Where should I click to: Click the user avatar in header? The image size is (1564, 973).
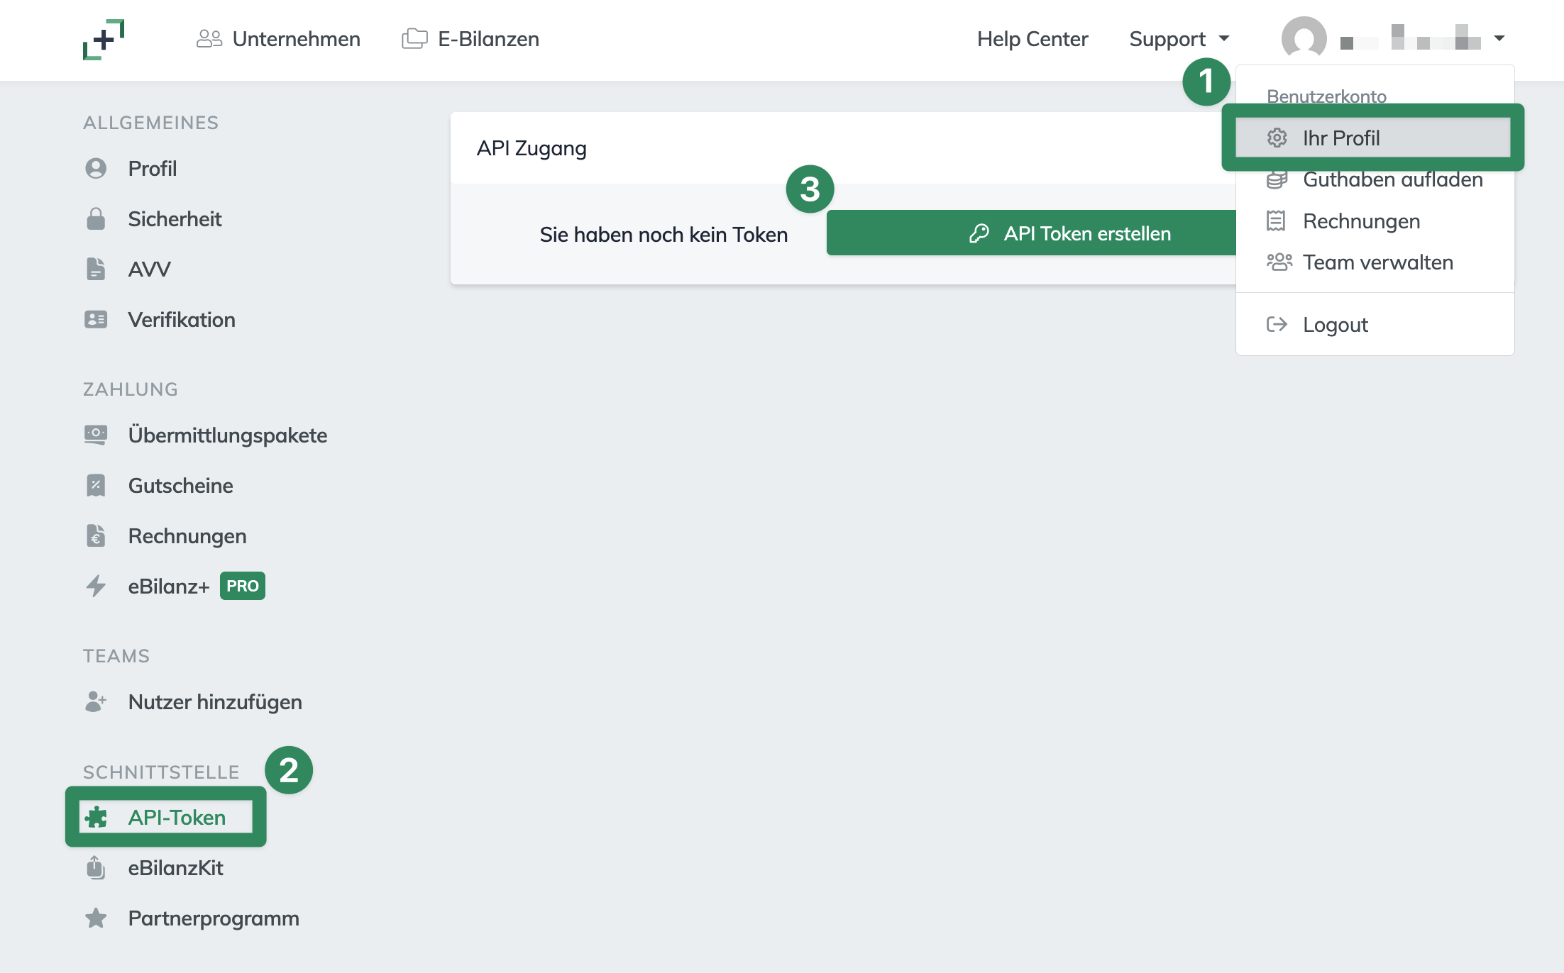(1304, 39)
